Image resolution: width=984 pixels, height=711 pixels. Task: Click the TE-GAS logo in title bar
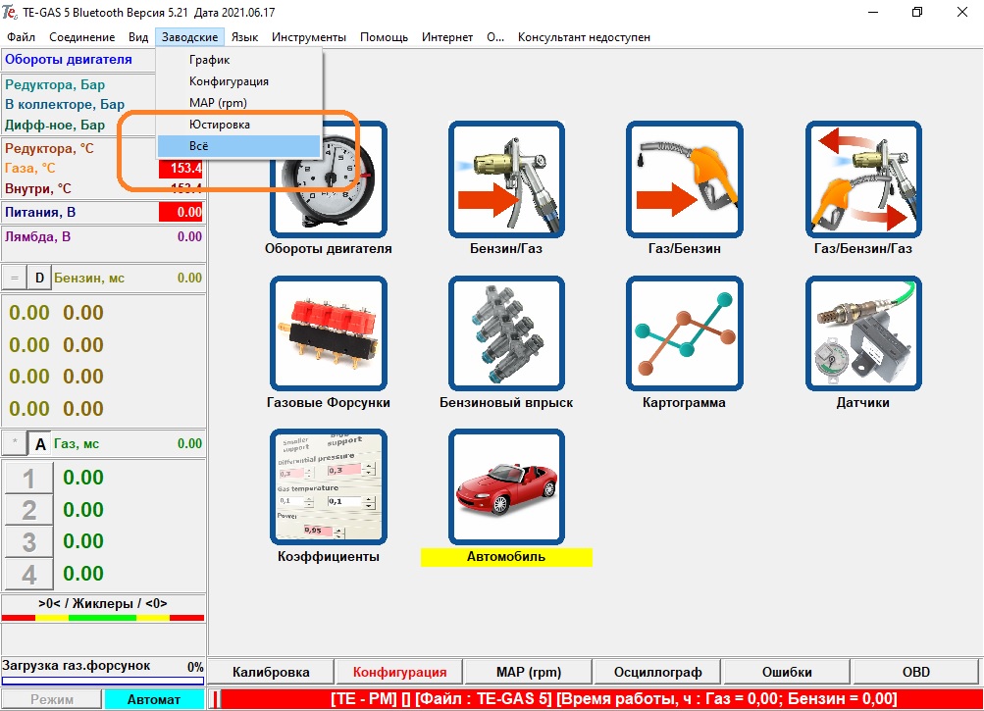[10, 12]
